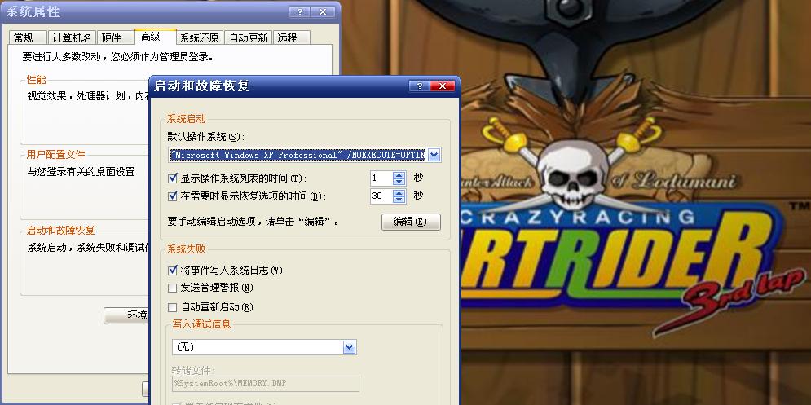The image size is (811, 405).
Task: Open the 硬件 tab
Action: [x=115, y=37]
